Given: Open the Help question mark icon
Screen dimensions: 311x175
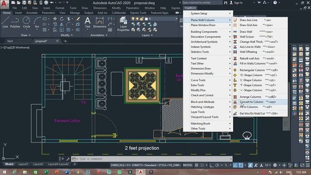Looking at the screenshot, I should pos(275,2).
